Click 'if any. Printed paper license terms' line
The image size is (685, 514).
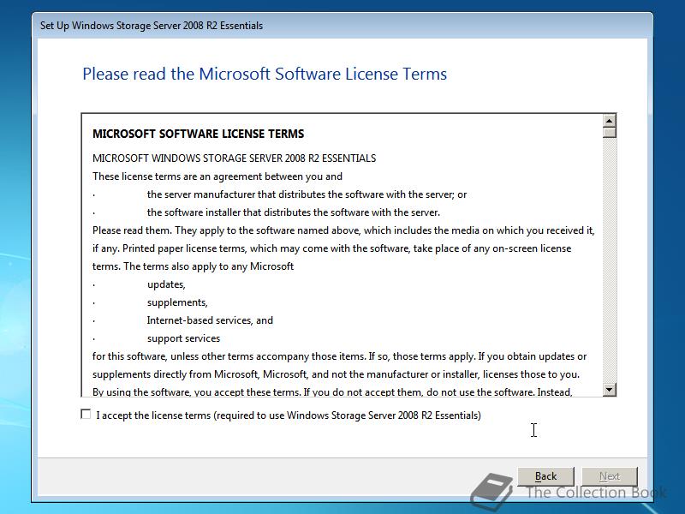[x=331, y=248]
